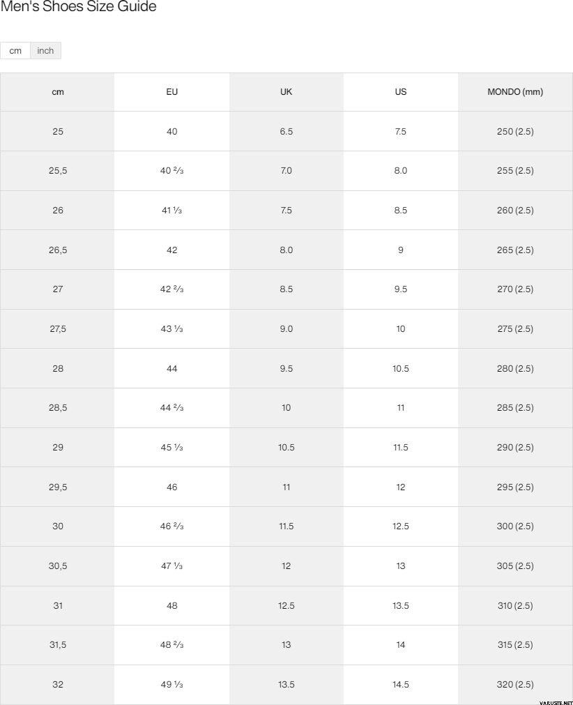573x705 pixels.
Task: Click the UK 10.5 size cell
Action: click(286, 447)
